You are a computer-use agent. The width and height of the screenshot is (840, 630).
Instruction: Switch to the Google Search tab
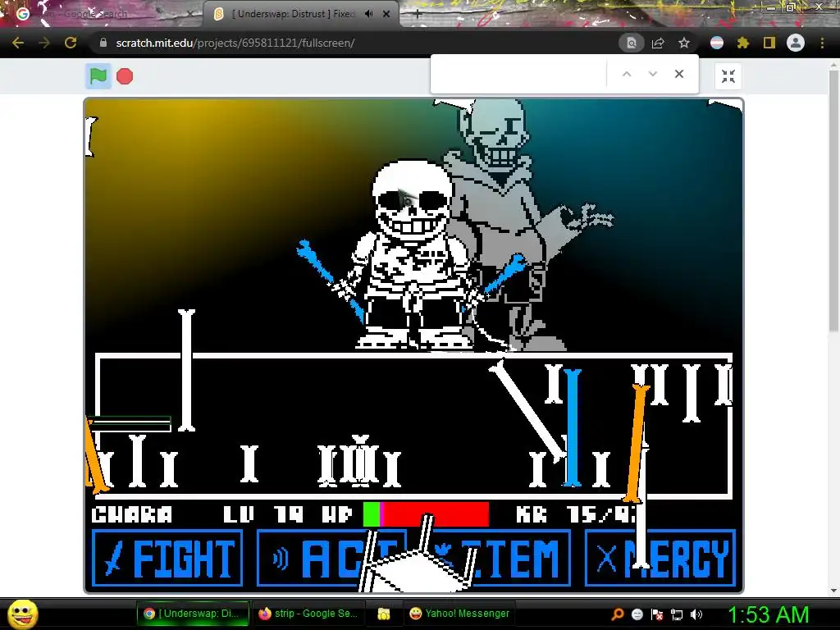tap(102, 14)
